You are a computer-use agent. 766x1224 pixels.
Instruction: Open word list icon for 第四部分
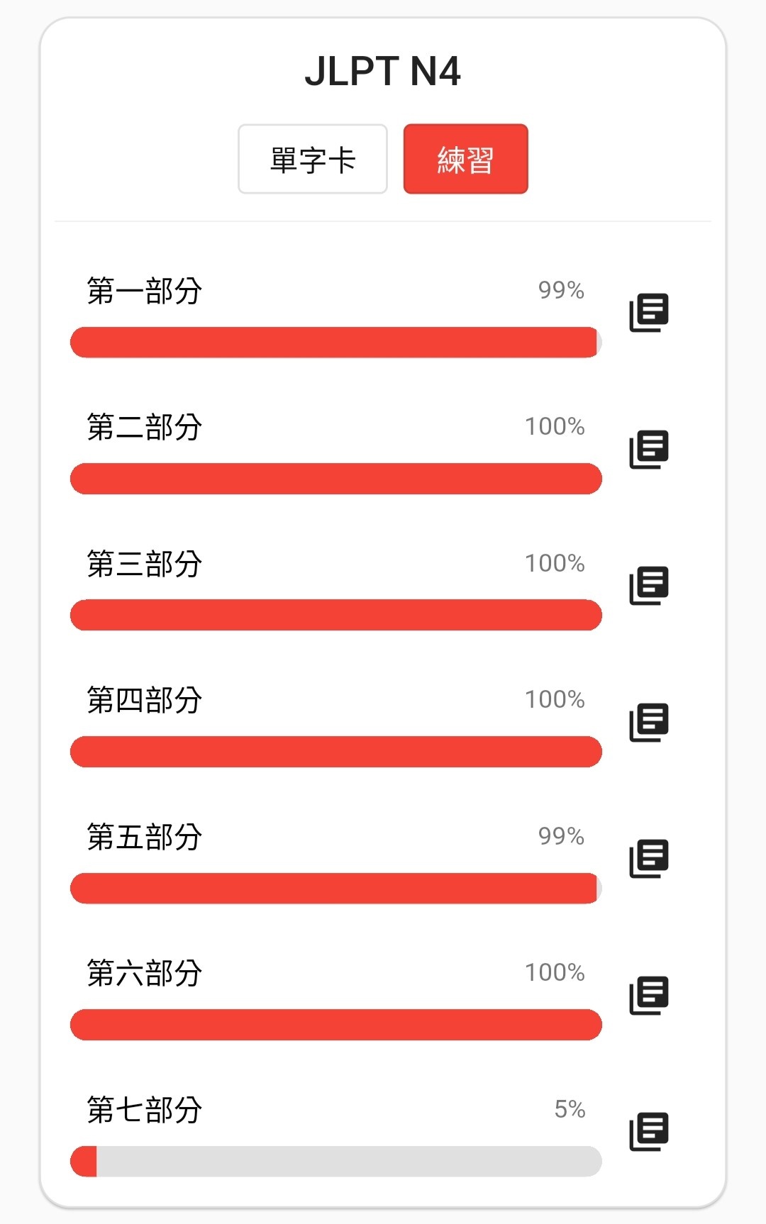[649, 723]
